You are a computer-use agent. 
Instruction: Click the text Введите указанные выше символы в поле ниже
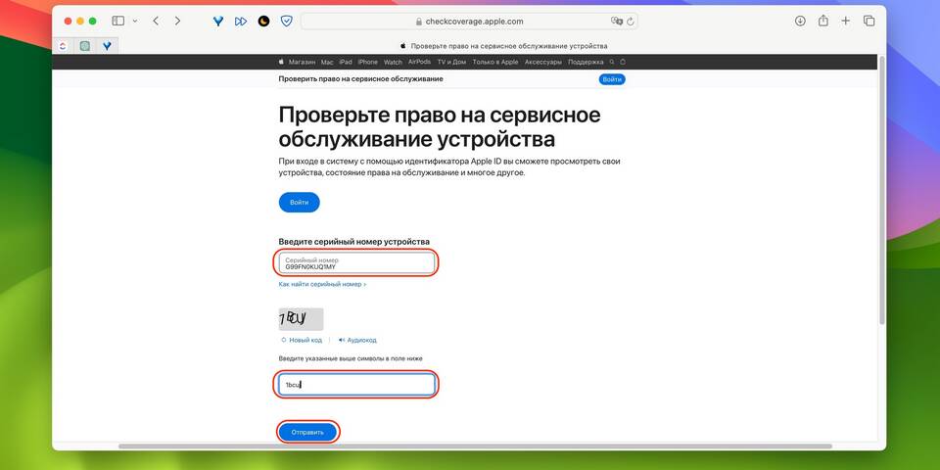click(x=351, y=358)
